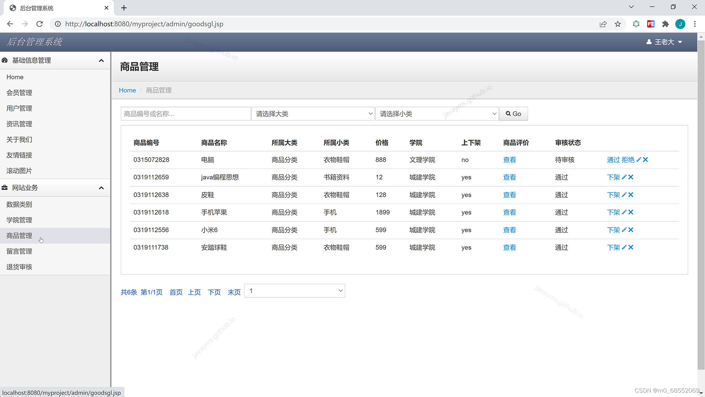Go back using browser back arrow

10,24
